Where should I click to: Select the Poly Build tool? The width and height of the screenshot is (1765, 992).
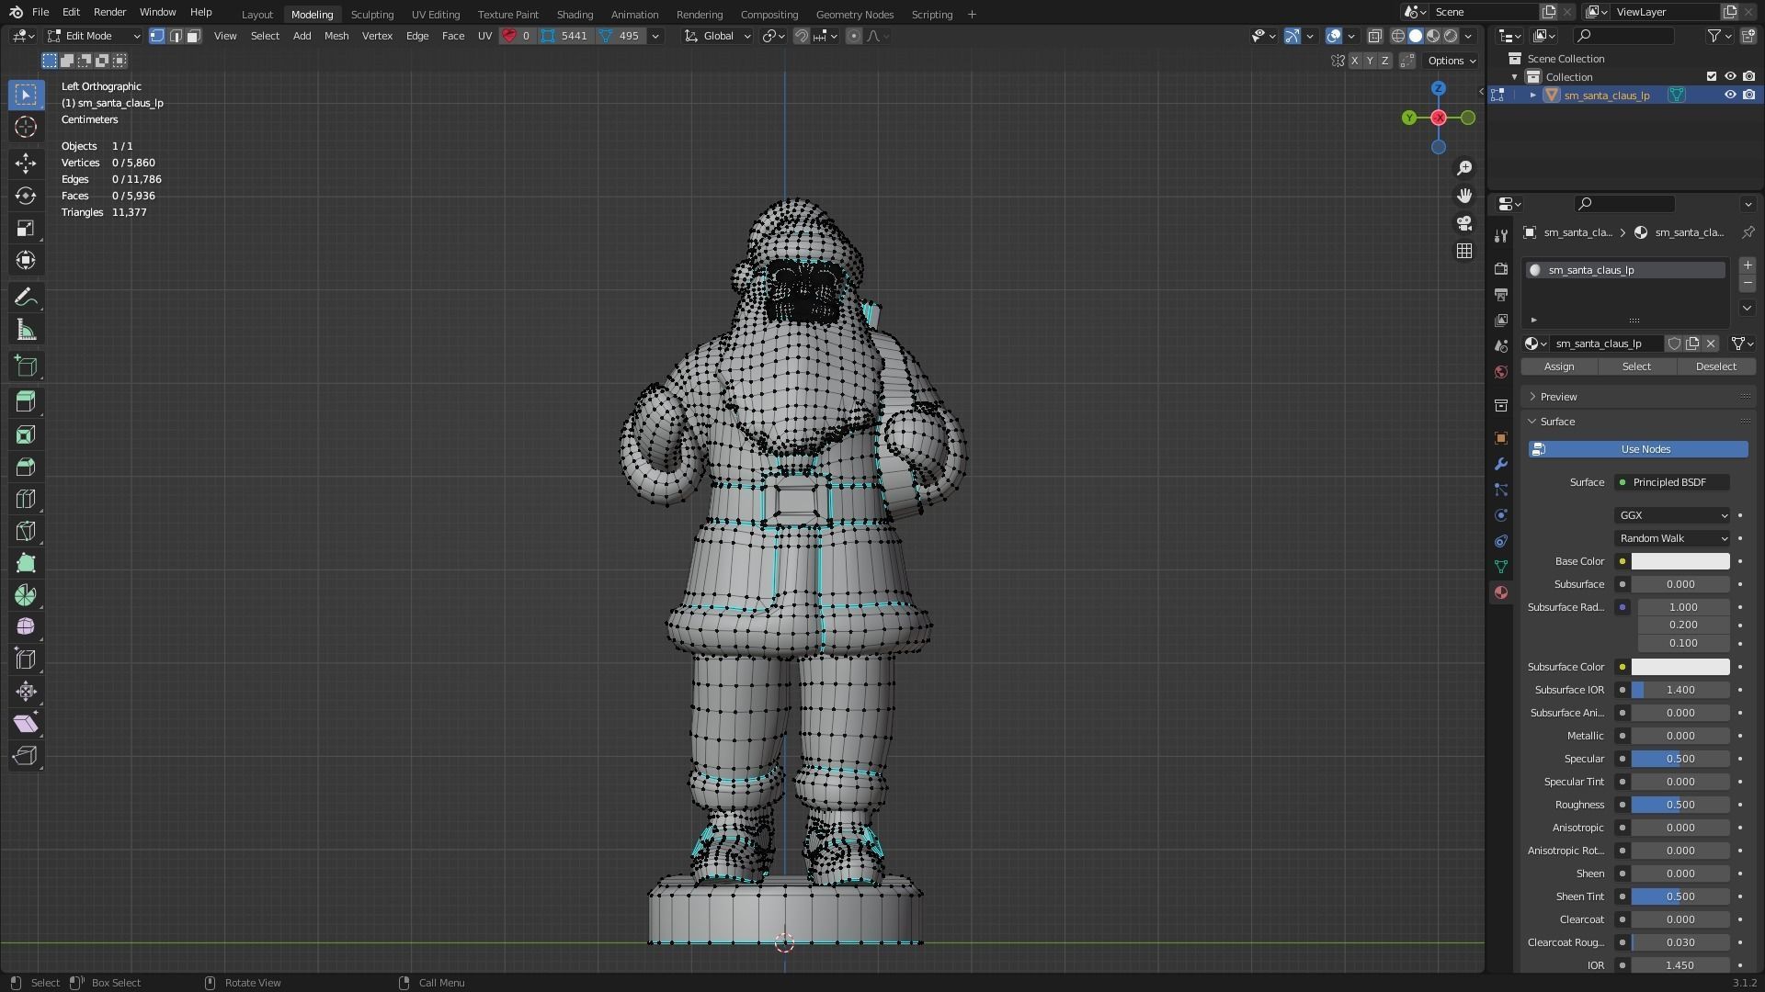click(26, 563)
